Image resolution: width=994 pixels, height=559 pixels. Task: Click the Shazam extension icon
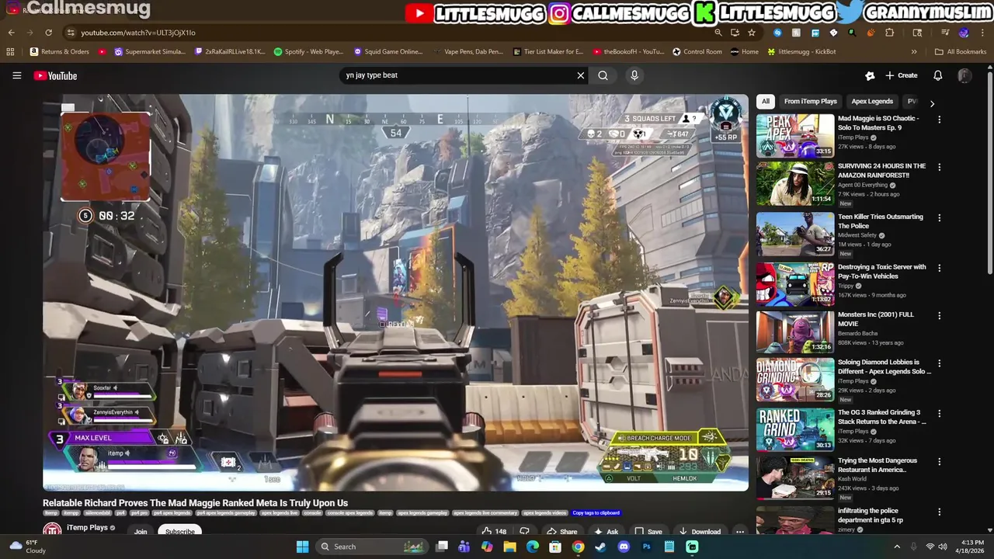pyautogui.click(x=777, y=33)
